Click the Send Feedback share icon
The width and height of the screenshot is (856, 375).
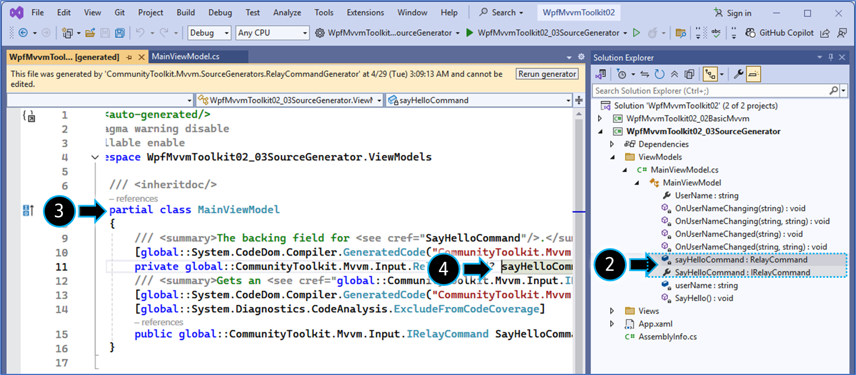[825, 33]
